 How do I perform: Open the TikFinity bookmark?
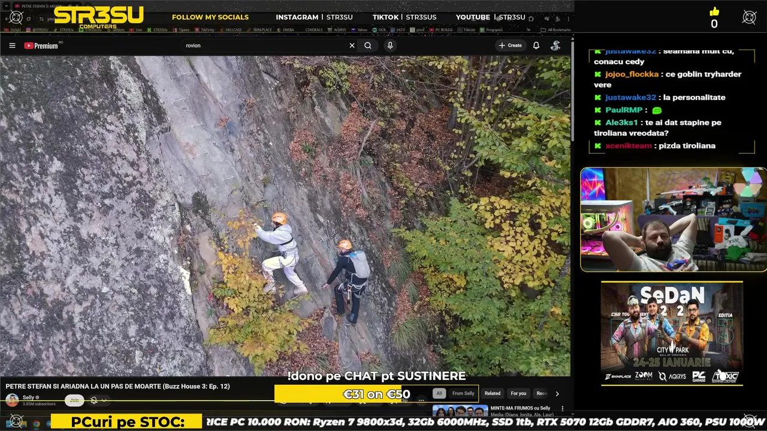[204, 30]
